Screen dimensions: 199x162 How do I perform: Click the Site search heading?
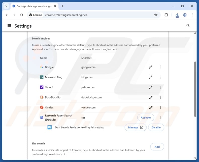tap(38, 143)
